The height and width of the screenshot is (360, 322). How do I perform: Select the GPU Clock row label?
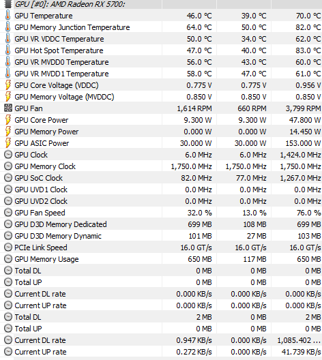coord(31,155)
